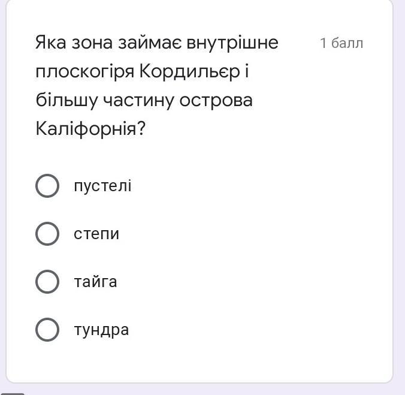
Task: Click the word внутрішне in the question
Action: coord(232,43)
